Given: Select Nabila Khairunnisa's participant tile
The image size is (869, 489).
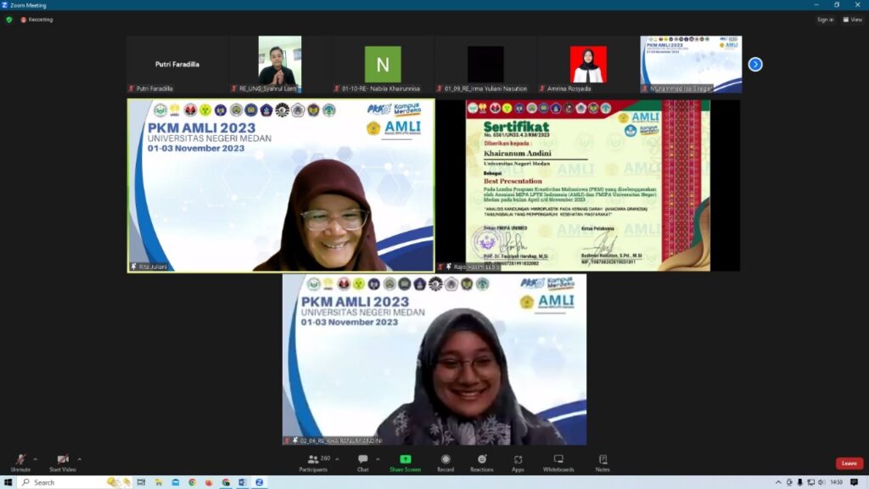Looking at the screenshot, I should (x=383, y=65).
